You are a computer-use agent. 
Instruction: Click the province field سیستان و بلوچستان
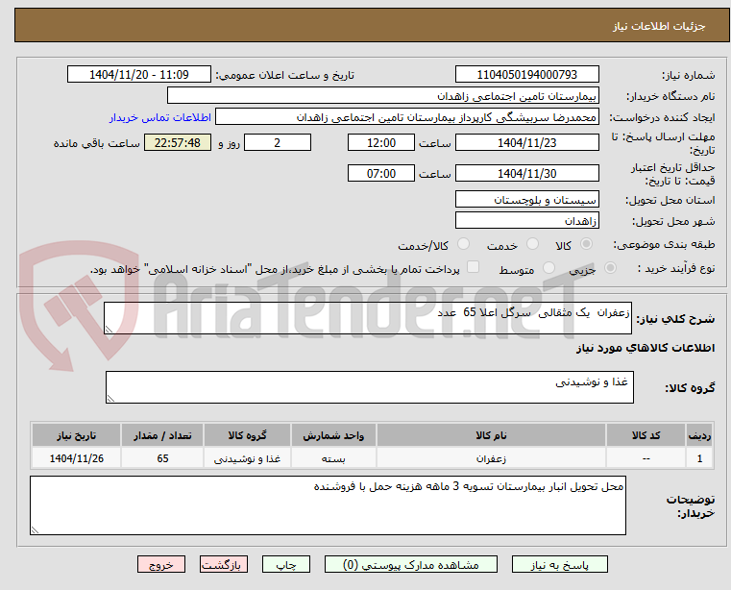(x=526, y=199)
